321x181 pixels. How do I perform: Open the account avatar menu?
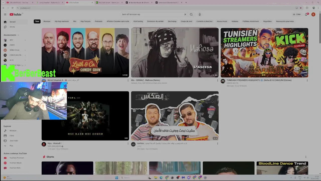coord(313,14)
